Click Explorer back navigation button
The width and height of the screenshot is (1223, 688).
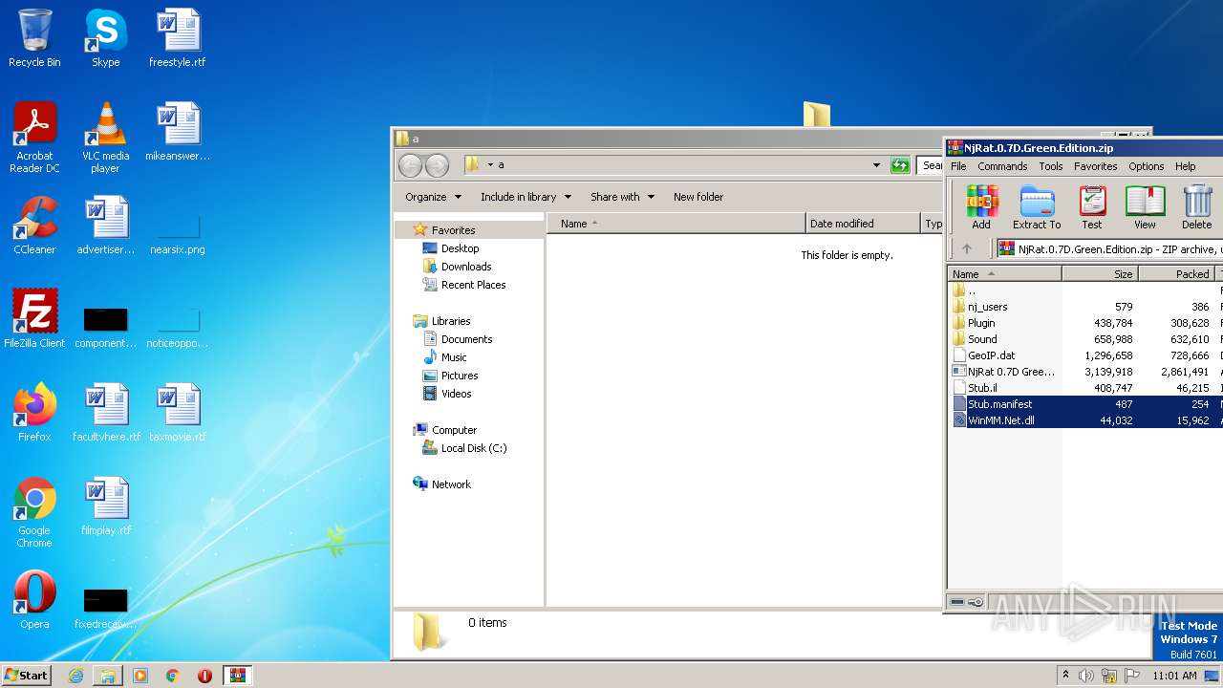pyautogui.click(x=410, y=165)
